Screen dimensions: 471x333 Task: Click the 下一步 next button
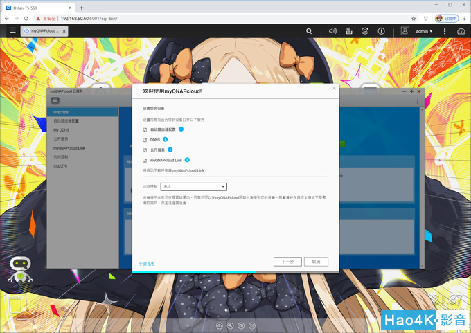pyautogui.click(x=287, y=262)
